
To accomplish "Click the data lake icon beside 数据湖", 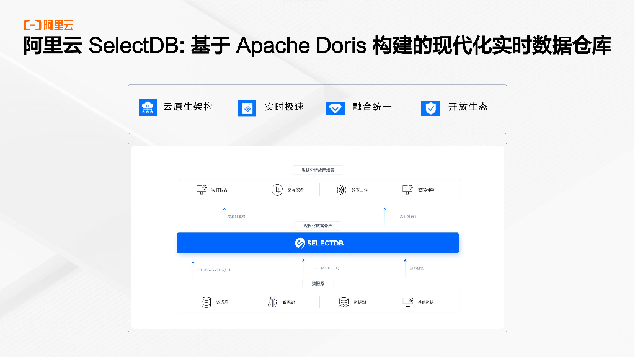I will (x=344, y=302).
